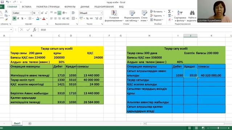
Task: Increase the number of decimal places
Action: coord(97,18)
